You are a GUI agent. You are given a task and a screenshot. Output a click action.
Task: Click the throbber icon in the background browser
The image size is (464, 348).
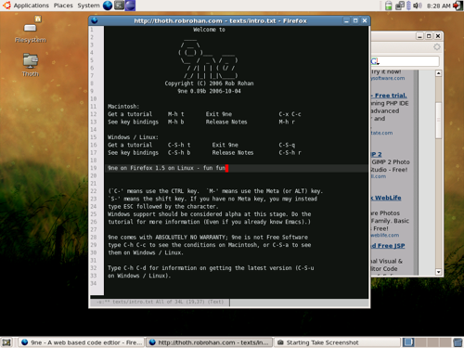[x=436, y=47]
